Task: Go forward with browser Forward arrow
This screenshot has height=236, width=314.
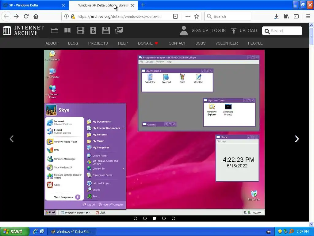Action: (x=16, y=17)
